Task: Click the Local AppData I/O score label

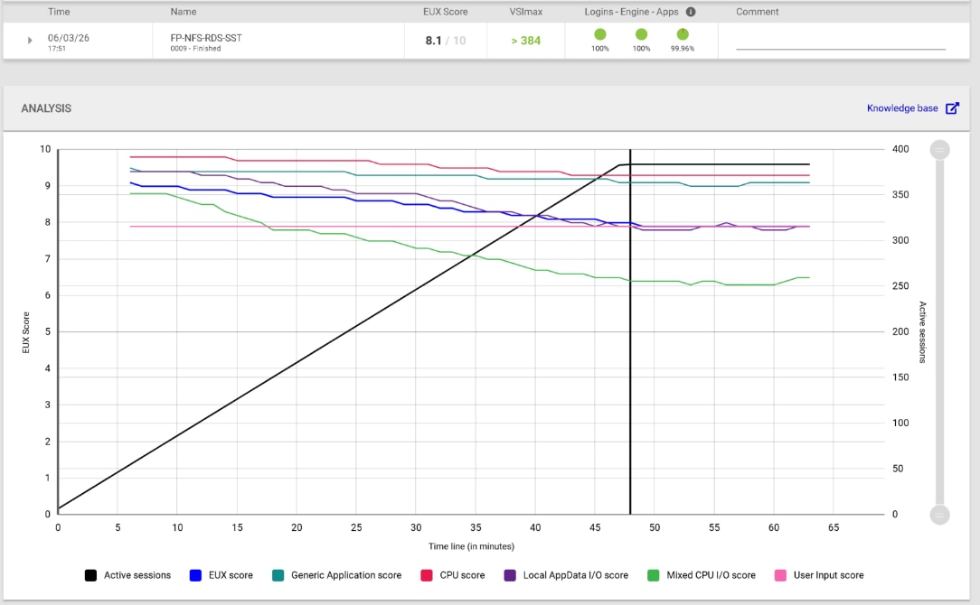Action: tap(576, 575)
